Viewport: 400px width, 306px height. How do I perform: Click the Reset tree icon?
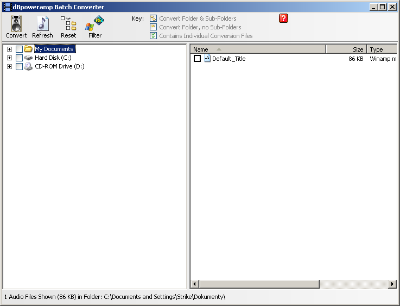68,23
